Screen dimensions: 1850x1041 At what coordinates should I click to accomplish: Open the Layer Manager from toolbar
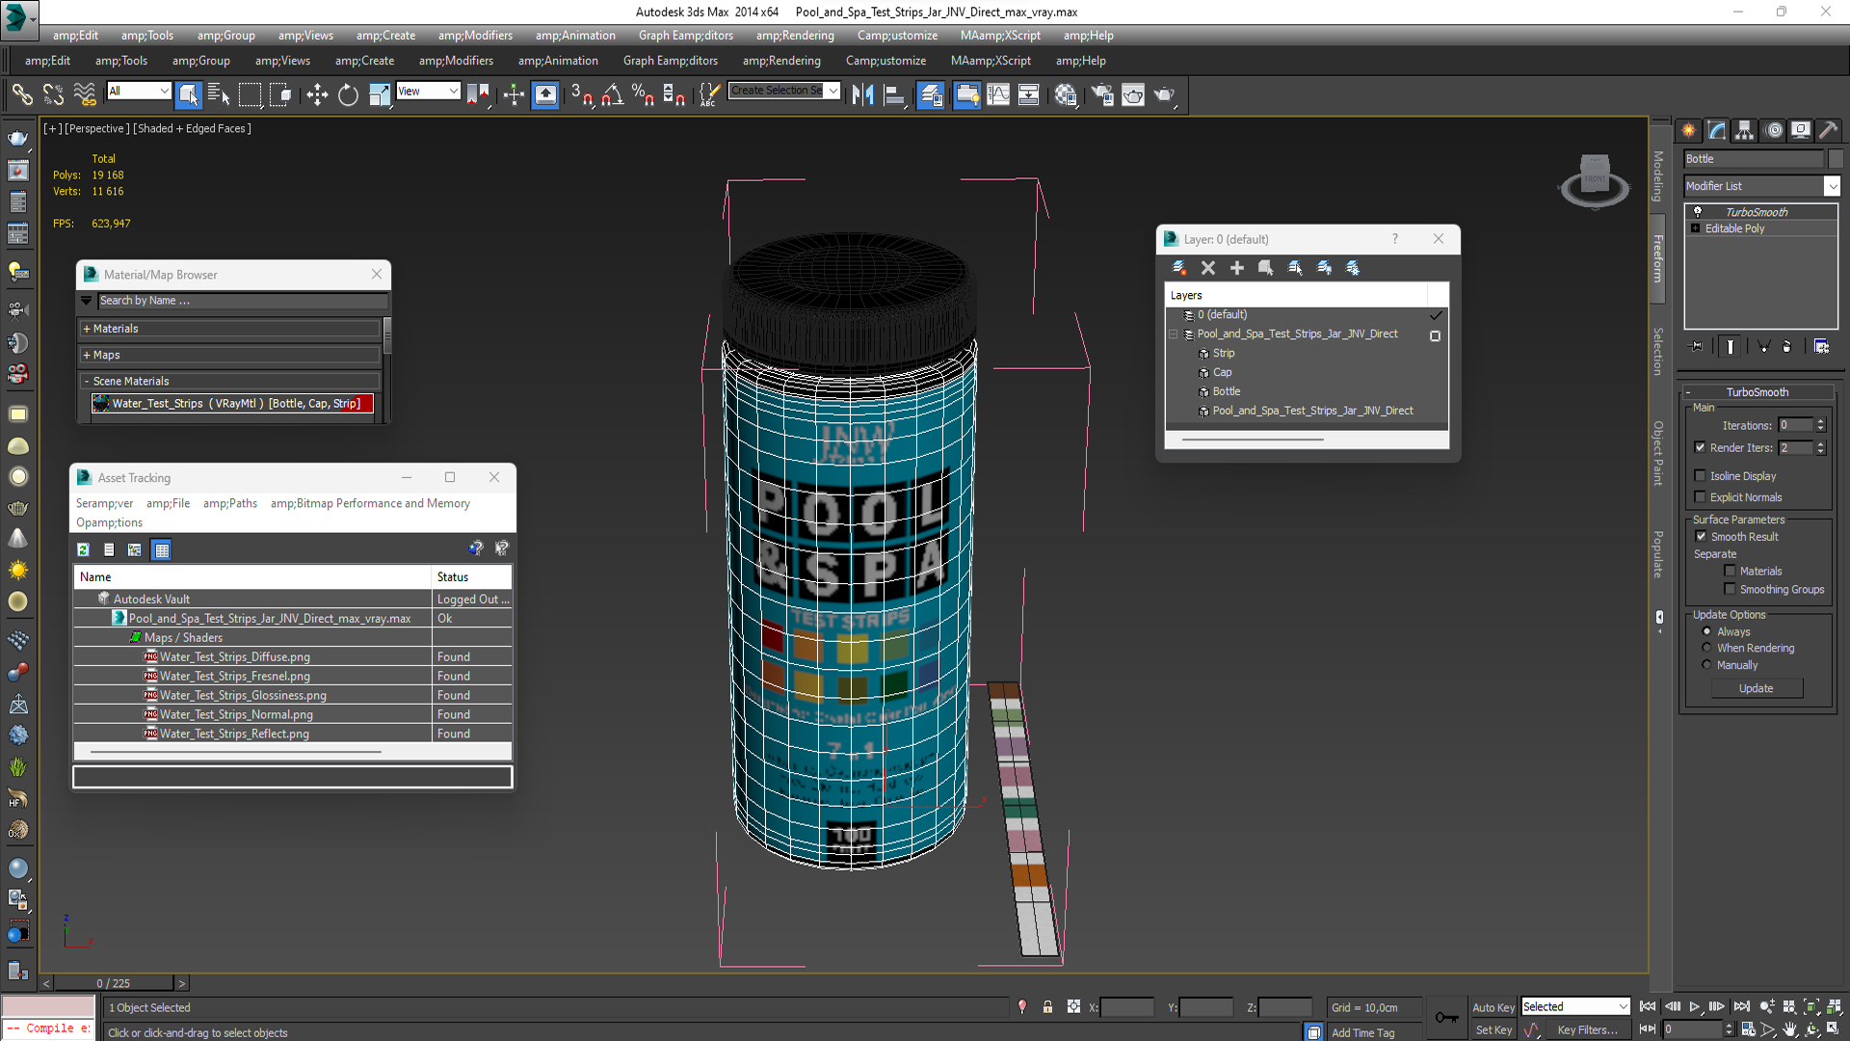click(x=931, y=94)
